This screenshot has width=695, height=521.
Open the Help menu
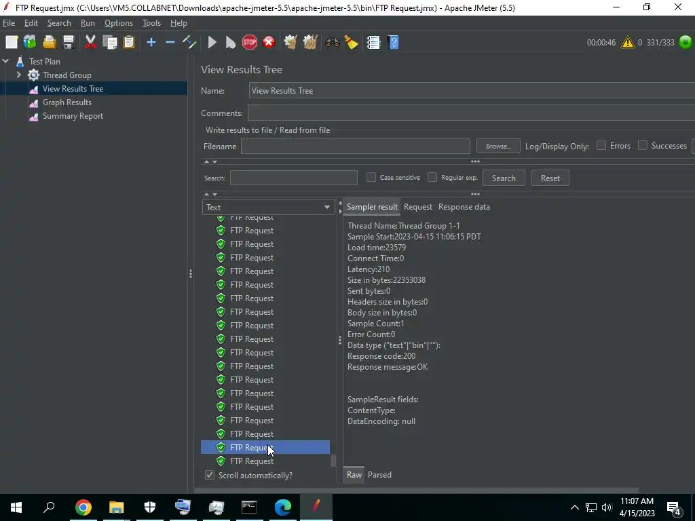[179, 23]
